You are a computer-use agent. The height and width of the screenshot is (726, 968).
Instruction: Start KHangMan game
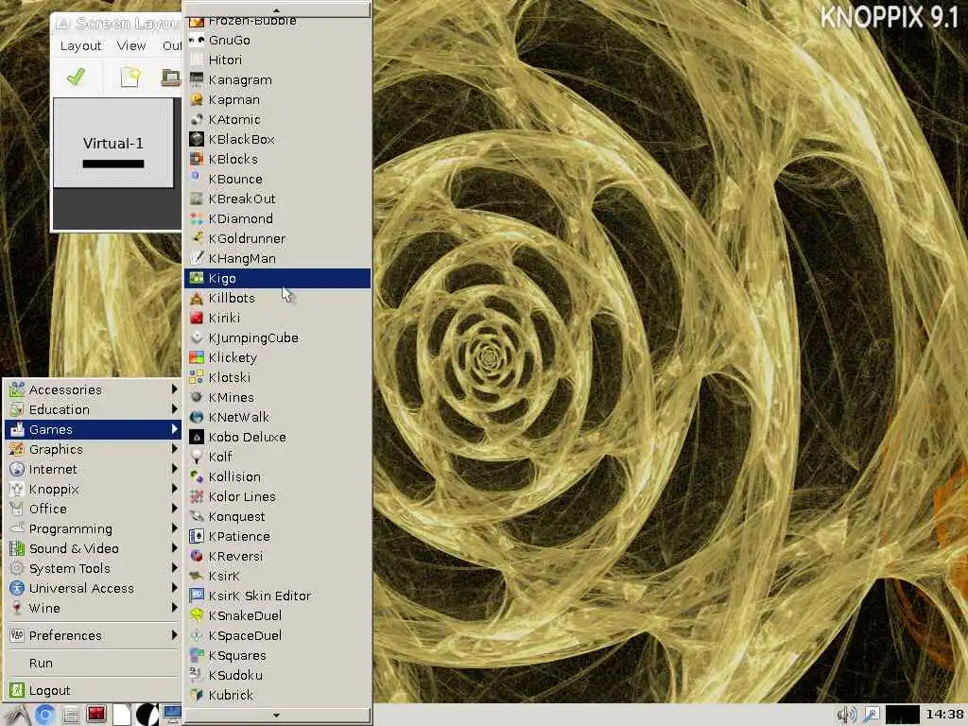[x=277, y=258]
